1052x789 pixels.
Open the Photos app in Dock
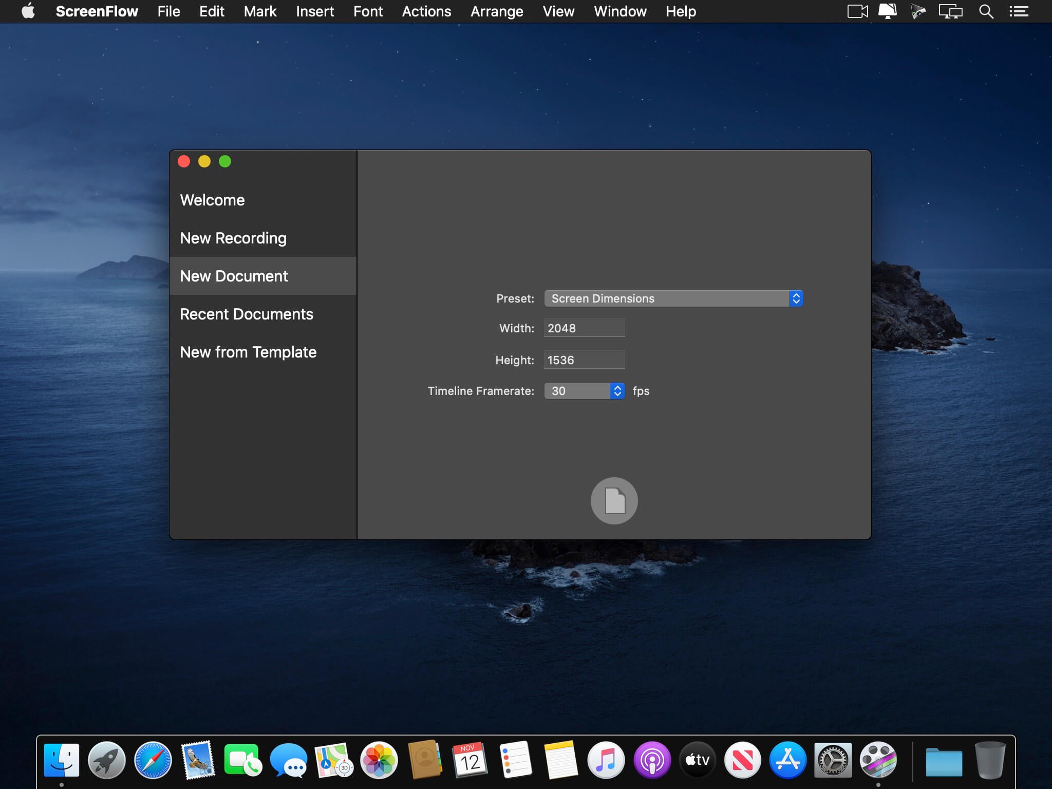coord(379,760)
